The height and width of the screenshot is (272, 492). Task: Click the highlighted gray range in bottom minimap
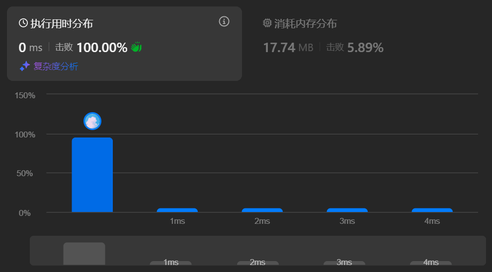84,254
